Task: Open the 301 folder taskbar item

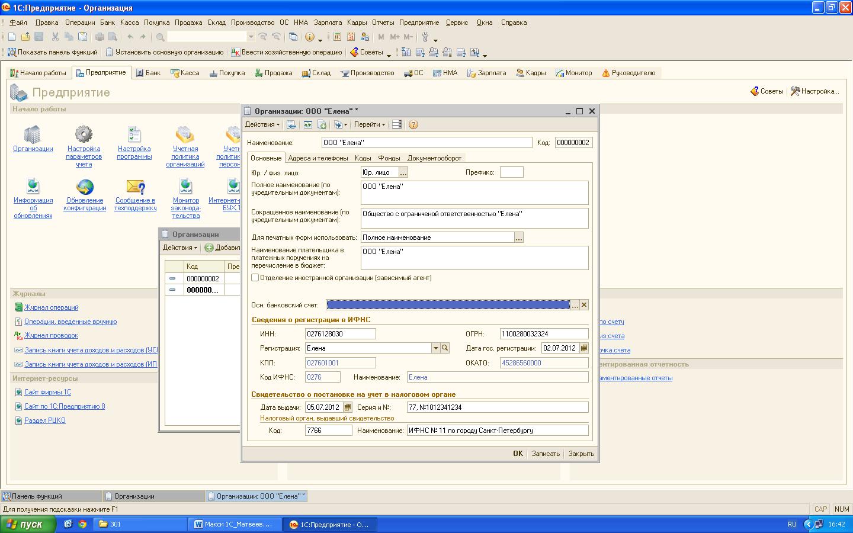Action: [x=141, y=524]
